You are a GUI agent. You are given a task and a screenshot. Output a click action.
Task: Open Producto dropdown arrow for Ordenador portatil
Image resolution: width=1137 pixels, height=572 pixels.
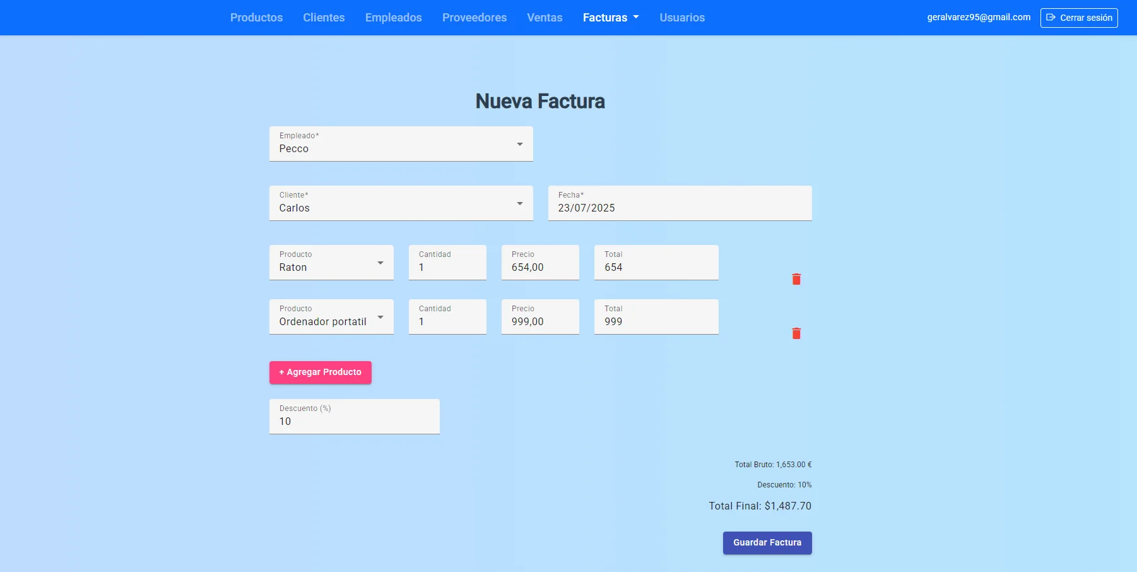click(380, 317)
